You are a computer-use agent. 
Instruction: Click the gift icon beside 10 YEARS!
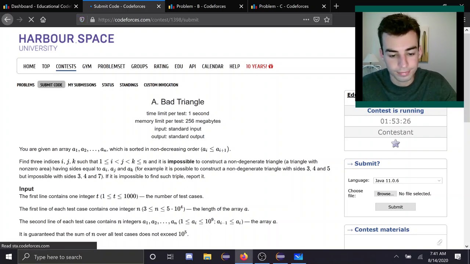271,66
